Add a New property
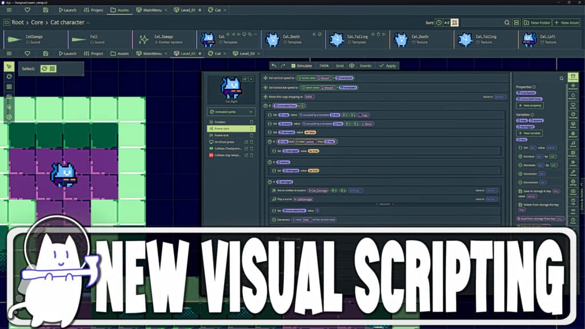 coord(530,106)
